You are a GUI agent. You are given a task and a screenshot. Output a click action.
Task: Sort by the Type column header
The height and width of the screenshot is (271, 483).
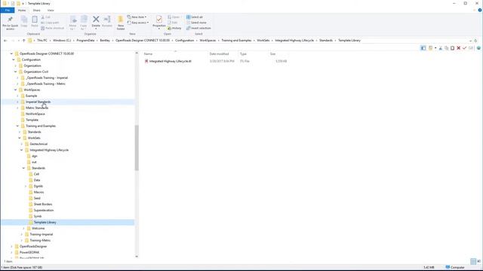(243, 53)
